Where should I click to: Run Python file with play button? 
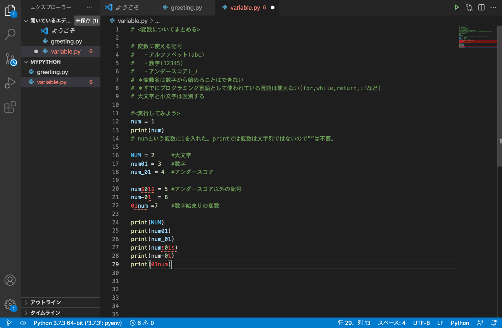(x=457, y=7)
